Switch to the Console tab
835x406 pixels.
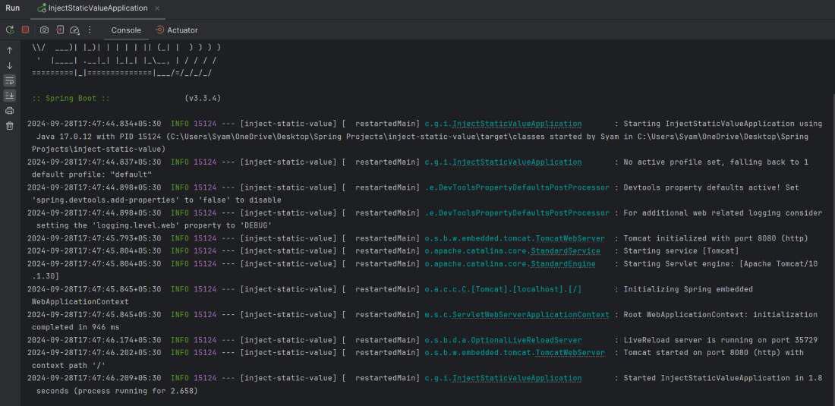pyautogui.click(x=126, y=30)
